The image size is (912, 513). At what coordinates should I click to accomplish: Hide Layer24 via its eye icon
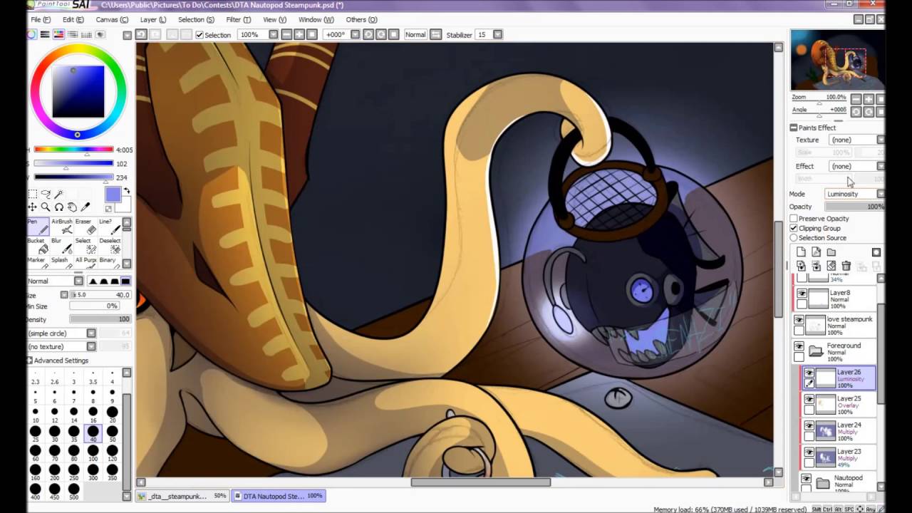tap(809, 426)
